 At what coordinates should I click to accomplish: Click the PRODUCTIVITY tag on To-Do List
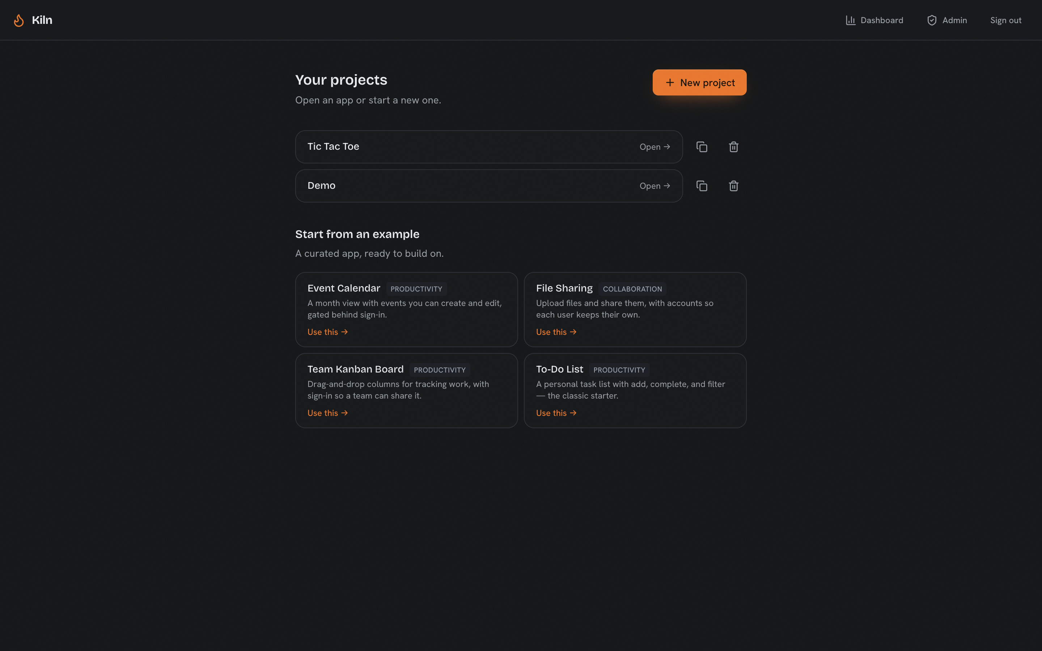point(619,370)
